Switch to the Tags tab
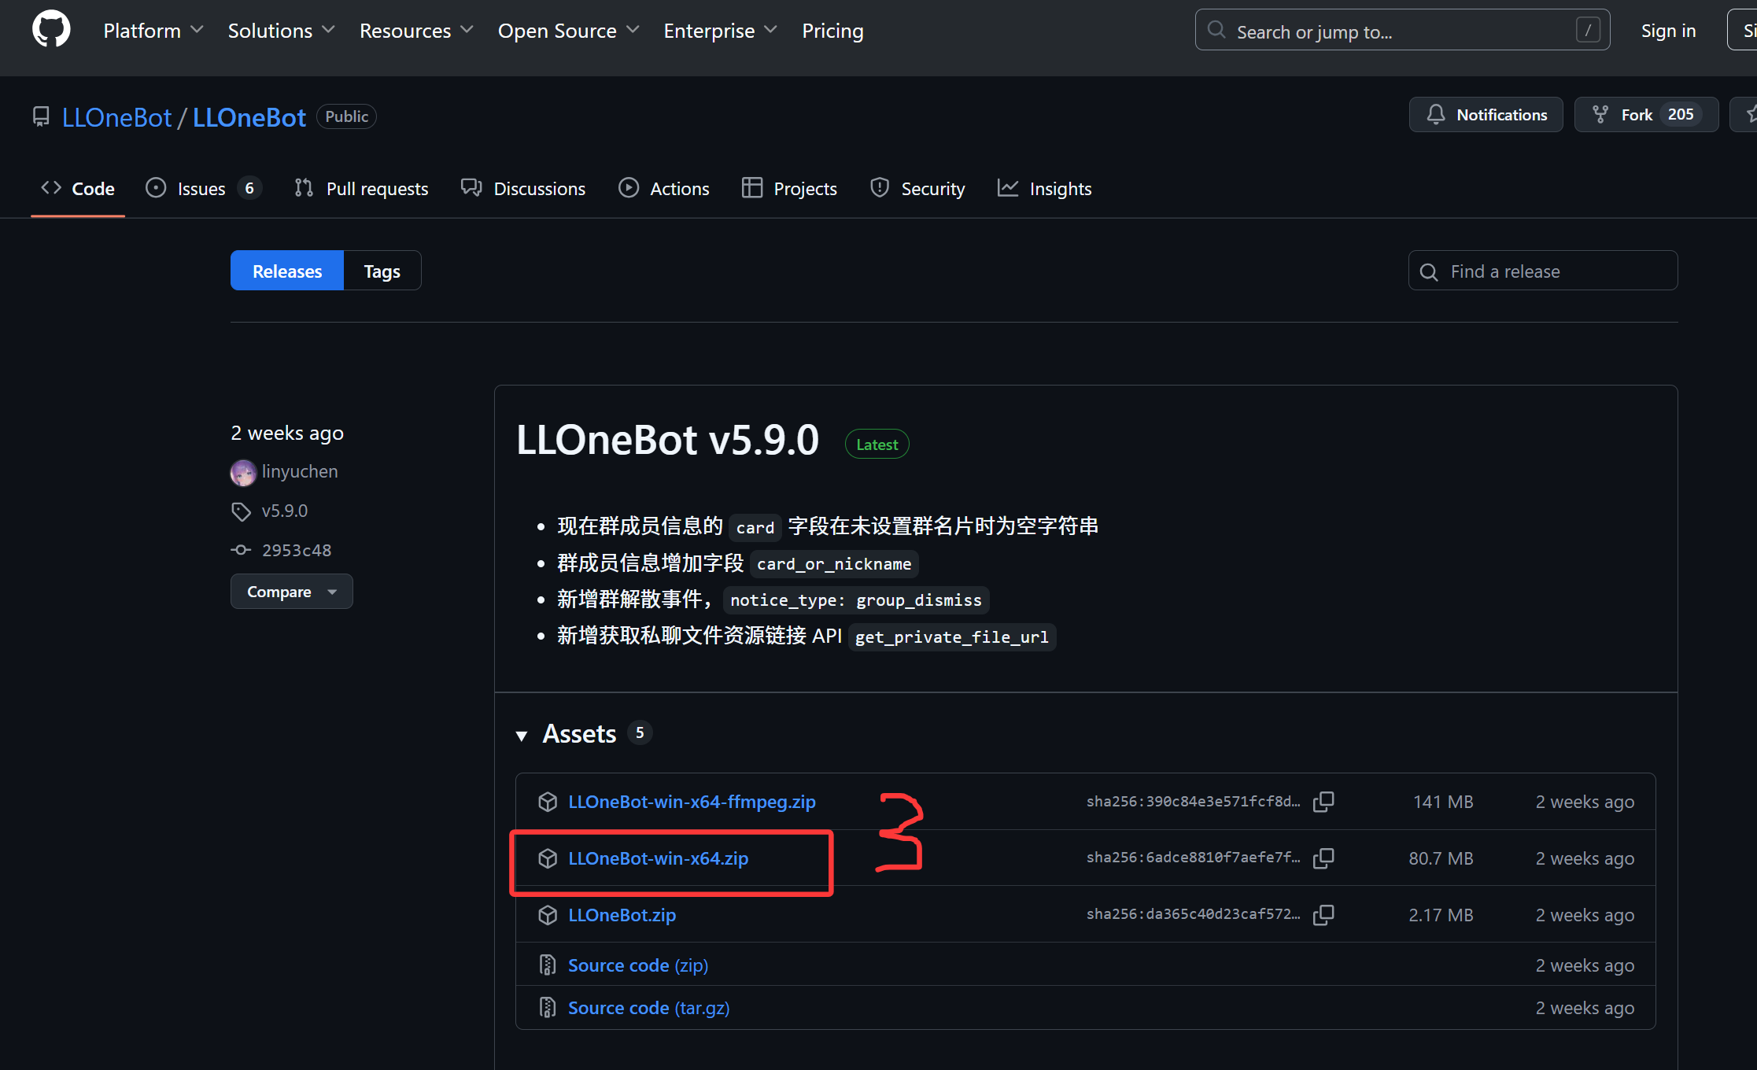Image resolution: width=1757 pixels, height=1070 pixels. coord(382,270)
